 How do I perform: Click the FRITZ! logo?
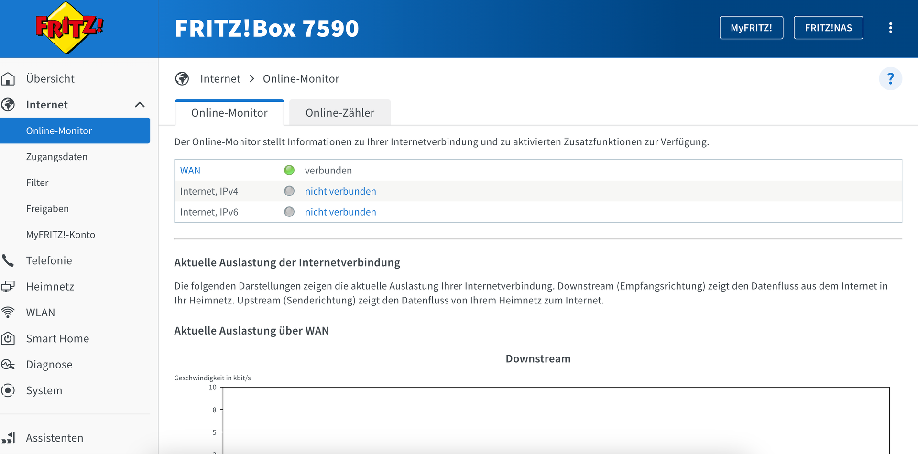pos(69,28)
